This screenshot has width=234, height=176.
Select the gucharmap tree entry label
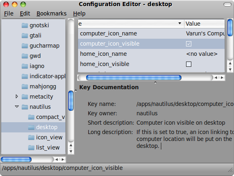tap(44, 46)
